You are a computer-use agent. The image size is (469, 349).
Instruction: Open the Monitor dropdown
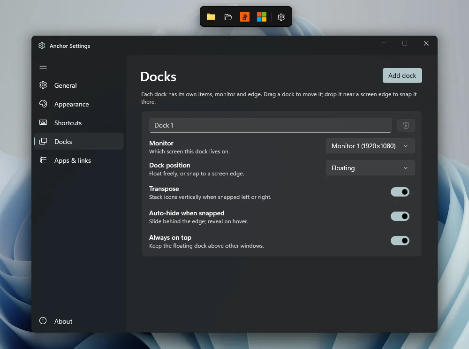[371, 146]
